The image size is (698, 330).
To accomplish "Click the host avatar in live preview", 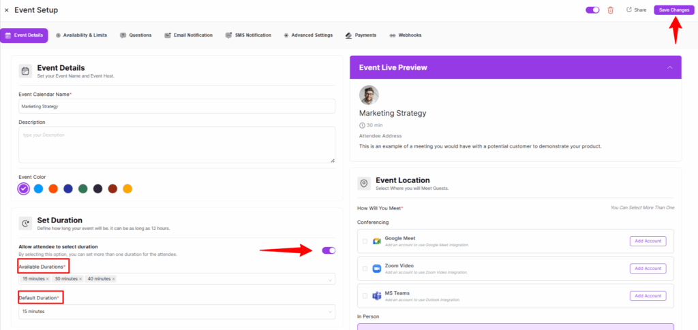I will [x=369, y=95].
